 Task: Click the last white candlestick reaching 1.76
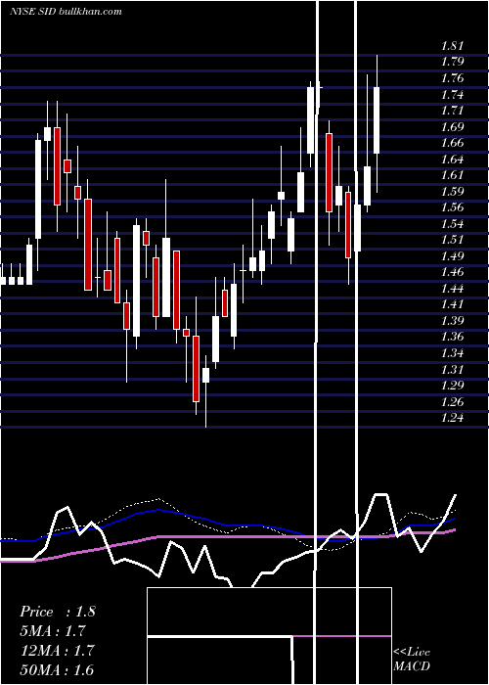377,120
